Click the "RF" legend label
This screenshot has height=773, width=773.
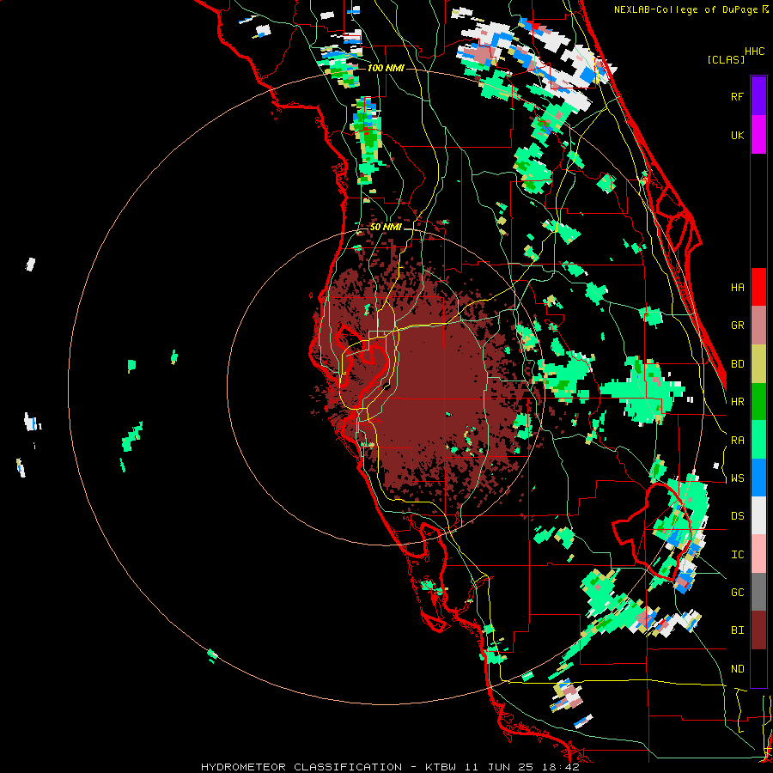[x=737, y=96]
